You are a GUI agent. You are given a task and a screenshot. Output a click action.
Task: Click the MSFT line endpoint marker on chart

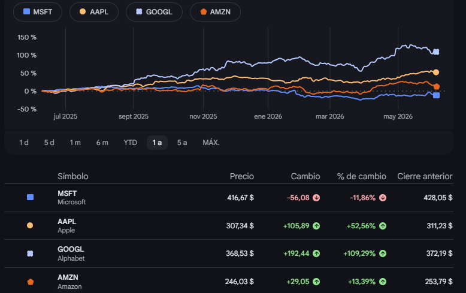click(436, 95)
